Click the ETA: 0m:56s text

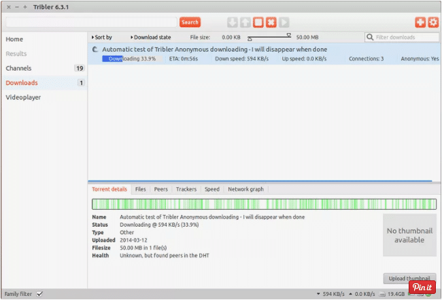[184, 58]
